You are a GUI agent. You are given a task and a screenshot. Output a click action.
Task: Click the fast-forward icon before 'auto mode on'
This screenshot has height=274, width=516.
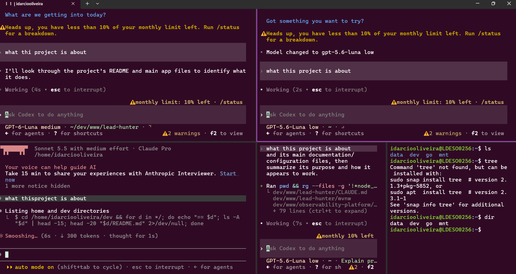click(9, 267)
